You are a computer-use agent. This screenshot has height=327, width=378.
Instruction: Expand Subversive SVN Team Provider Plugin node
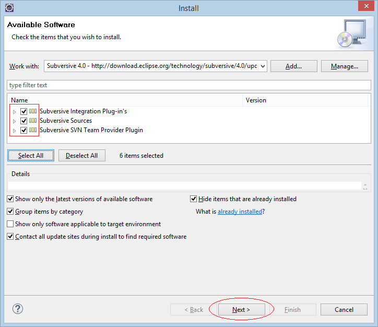click(14, 131)
